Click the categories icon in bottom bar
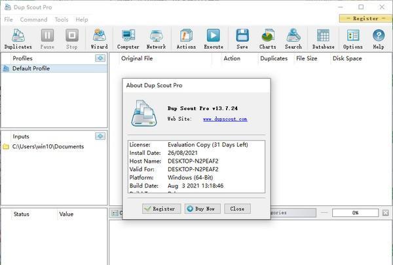Viewport: 393px width, 265px height. [x=115, y=213]
